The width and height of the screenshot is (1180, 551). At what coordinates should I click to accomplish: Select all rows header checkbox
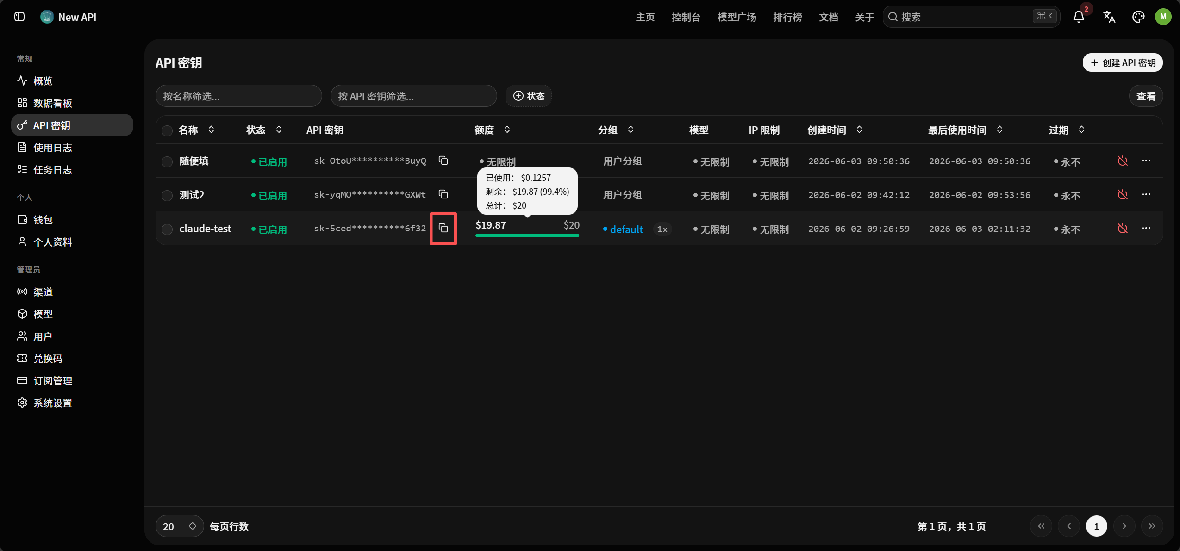tap(167, 131)
